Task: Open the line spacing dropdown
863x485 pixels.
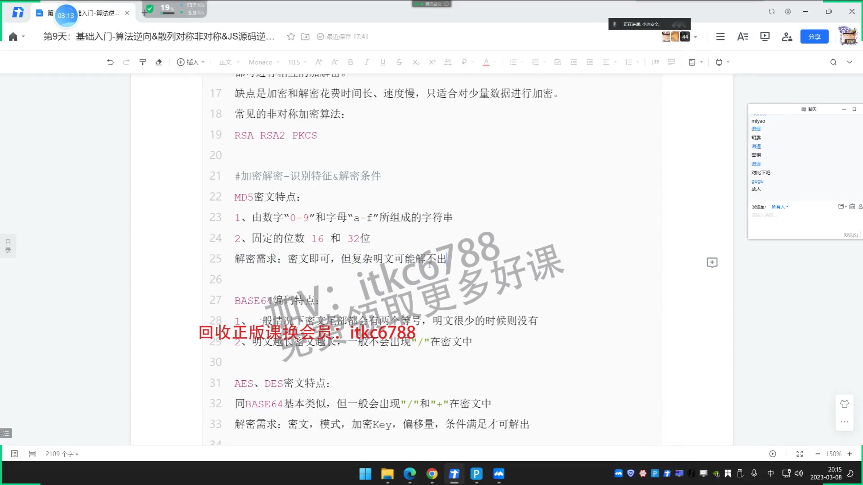Action: 632,62
